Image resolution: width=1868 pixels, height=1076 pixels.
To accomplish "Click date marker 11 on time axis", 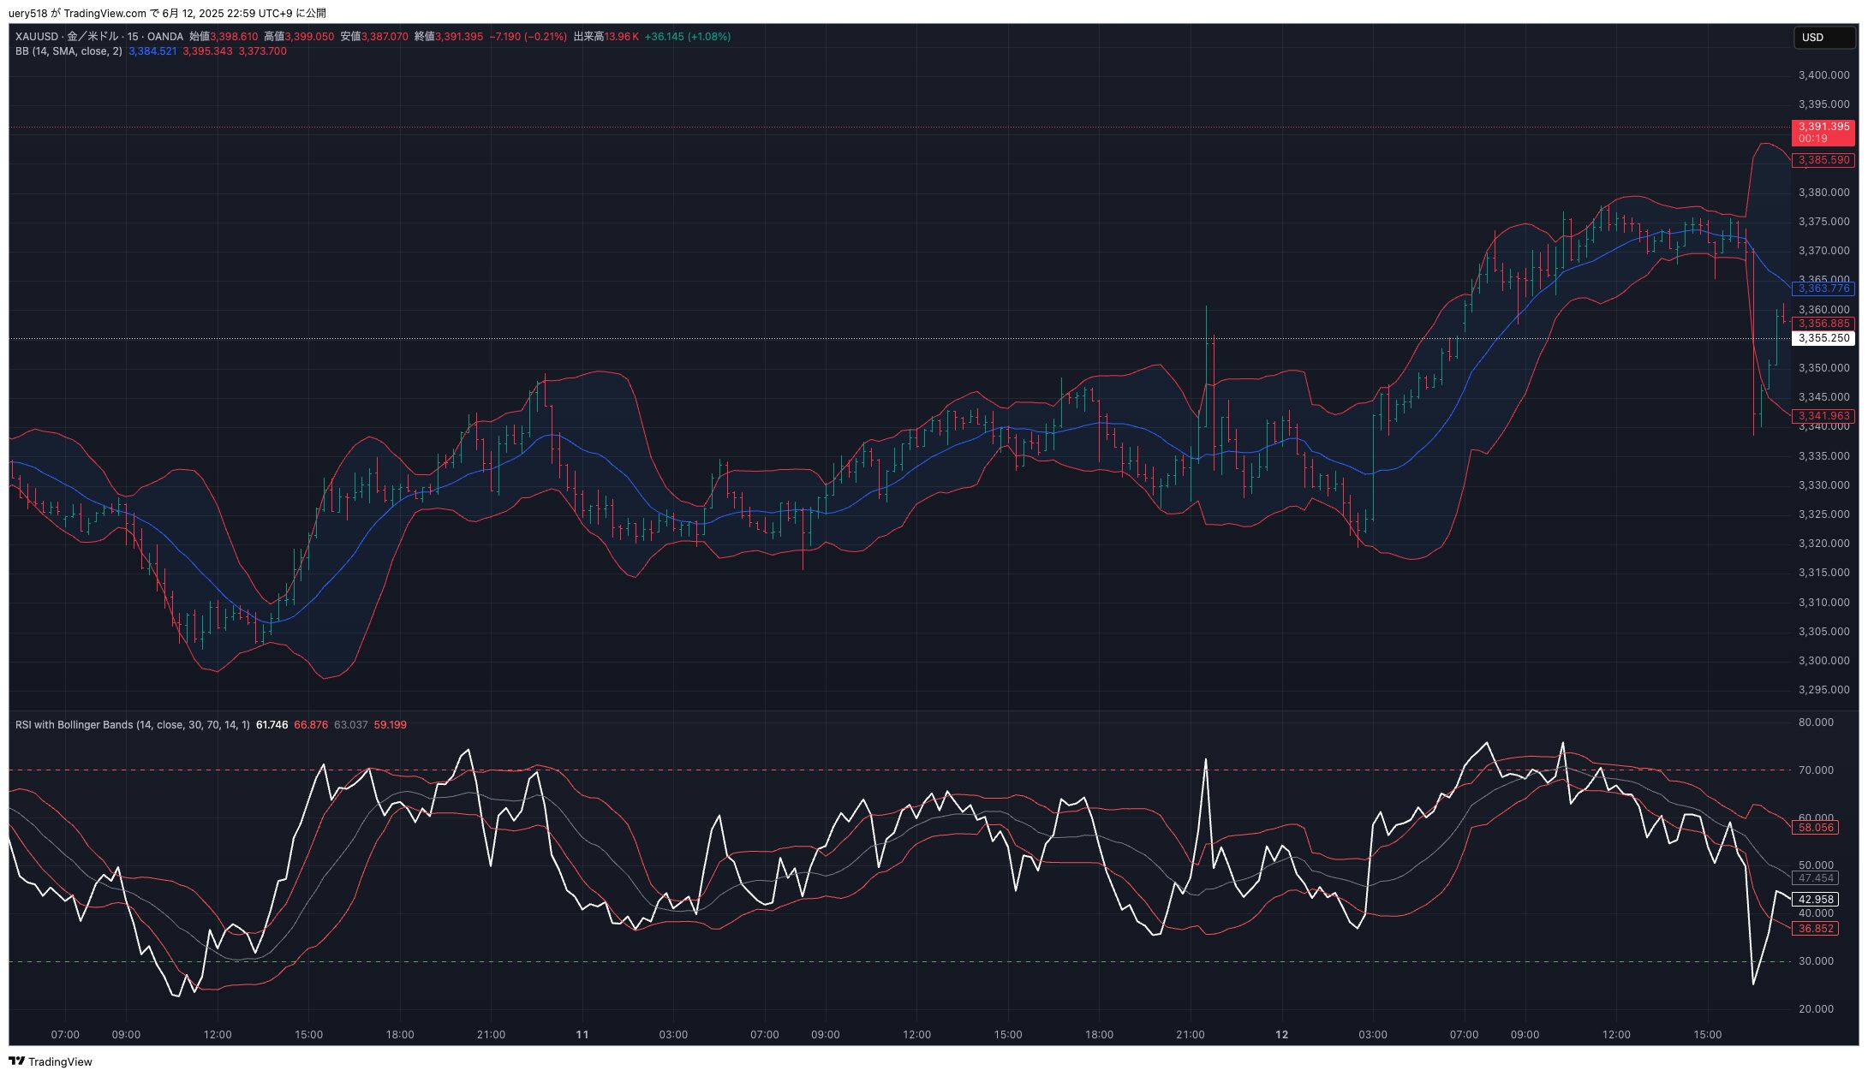I will (582, 1035).
